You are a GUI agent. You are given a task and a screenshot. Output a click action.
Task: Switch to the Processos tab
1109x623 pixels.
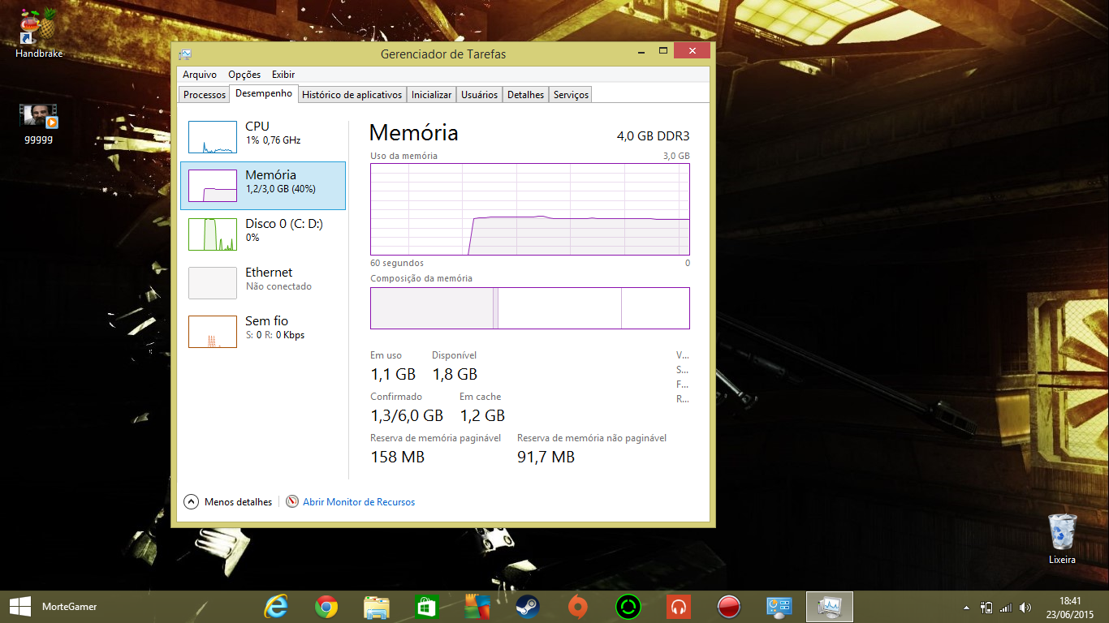(x=205, y=95)
